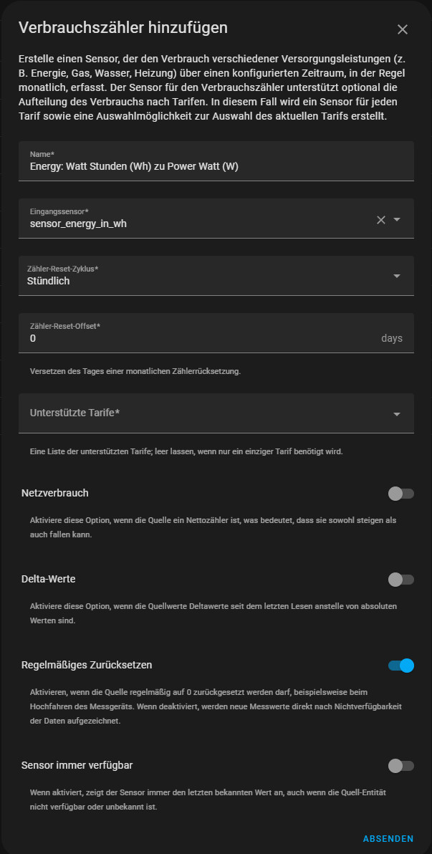Image resolution: width=432 pixels, height=854 pixels.
Task: Click the Stündlich reset cycle value
Action: click(49, 281)
